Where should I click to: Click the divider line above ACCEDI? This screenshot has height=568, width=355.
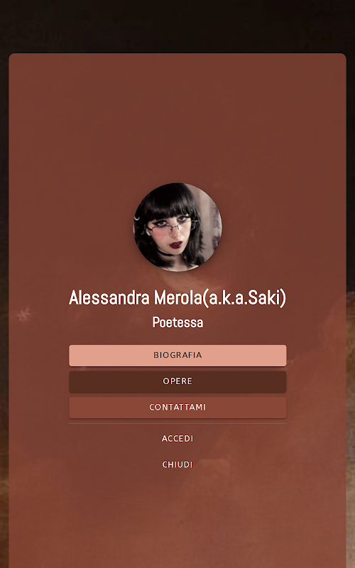[177, 423]
